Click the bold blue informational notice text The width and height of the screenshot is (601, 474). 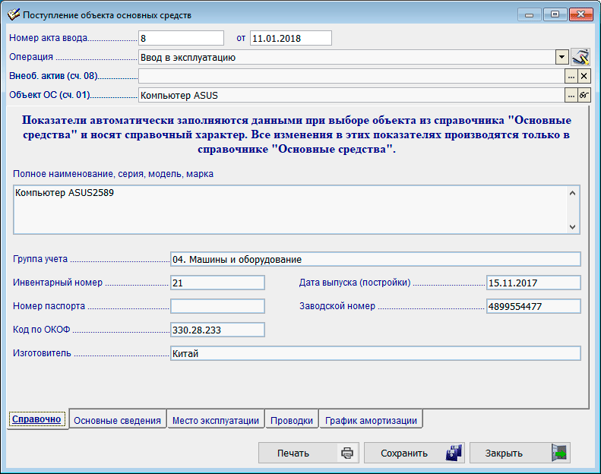click(296, 134)
